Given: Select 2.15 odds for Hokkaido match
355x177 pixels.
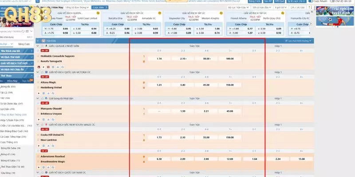Looking at the screenshot, I should point(183,59).
